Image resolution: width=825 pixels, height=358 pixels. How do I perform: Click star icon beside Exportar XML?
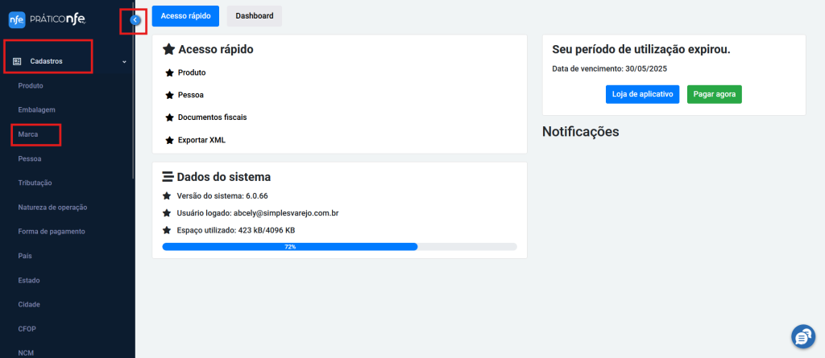point(169,140)
